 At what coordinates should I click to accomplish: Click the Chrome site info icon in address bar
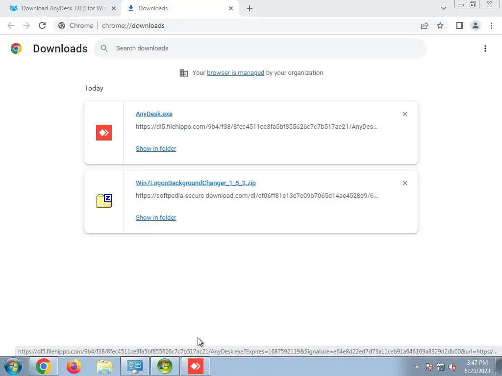62,25
